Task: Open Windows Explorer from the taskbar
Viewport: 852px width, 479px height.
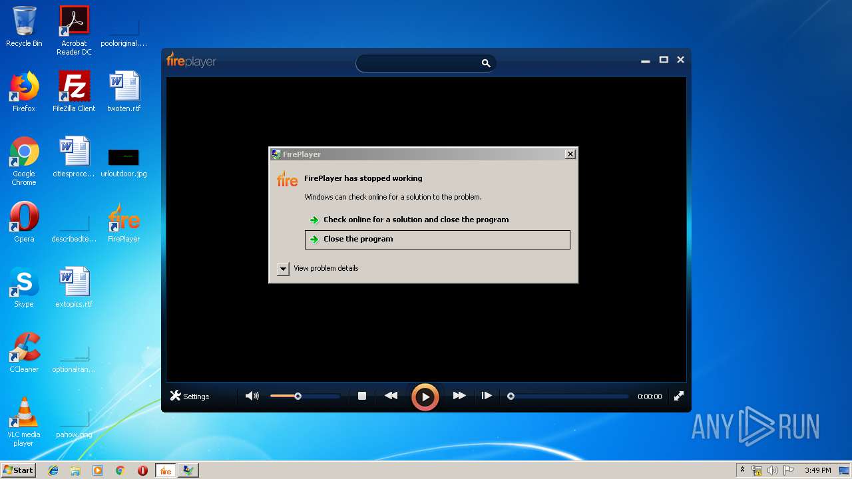Action: click(75, 470)
